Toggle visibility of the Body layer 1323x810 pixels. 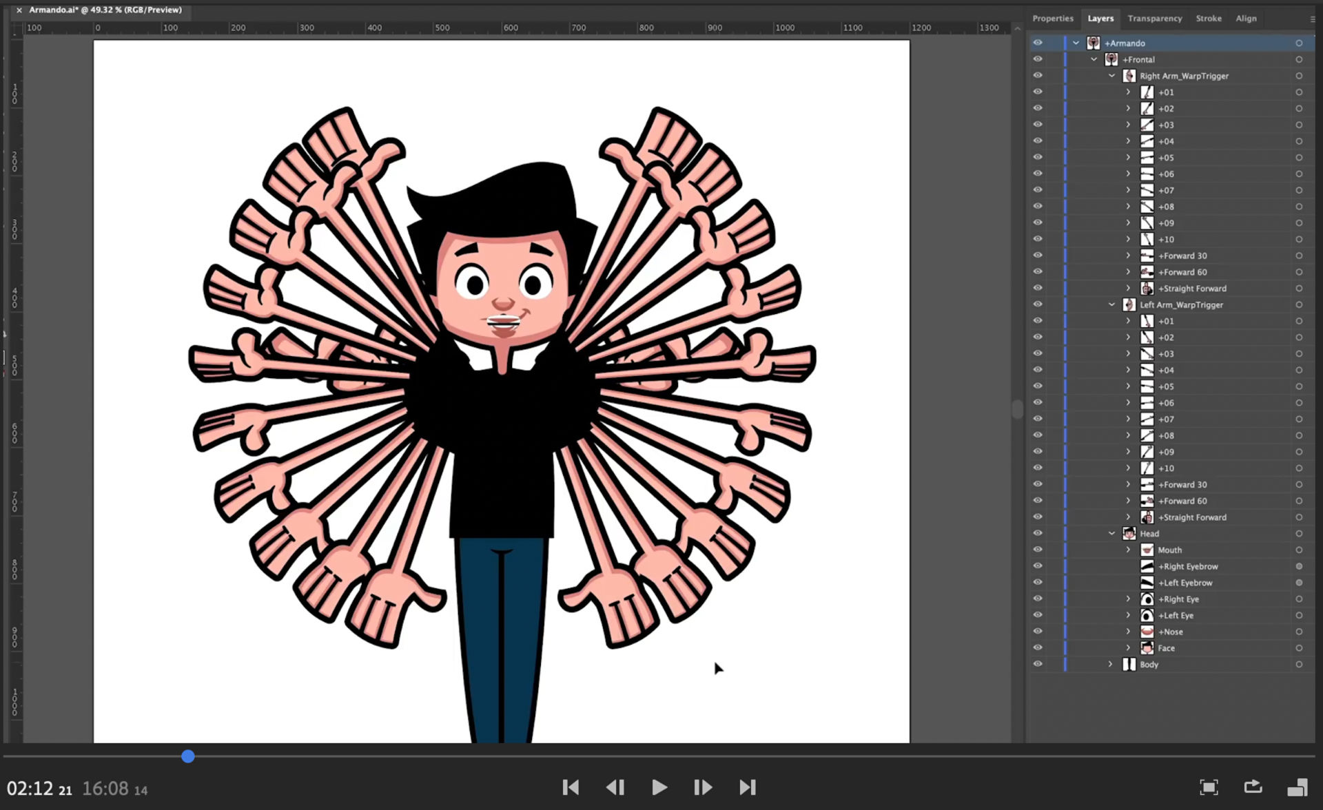coord(1038,665)
